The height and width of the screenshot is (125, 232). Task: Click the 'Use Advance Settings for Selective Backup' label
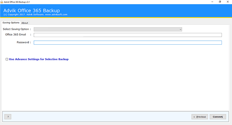point(39,59)
